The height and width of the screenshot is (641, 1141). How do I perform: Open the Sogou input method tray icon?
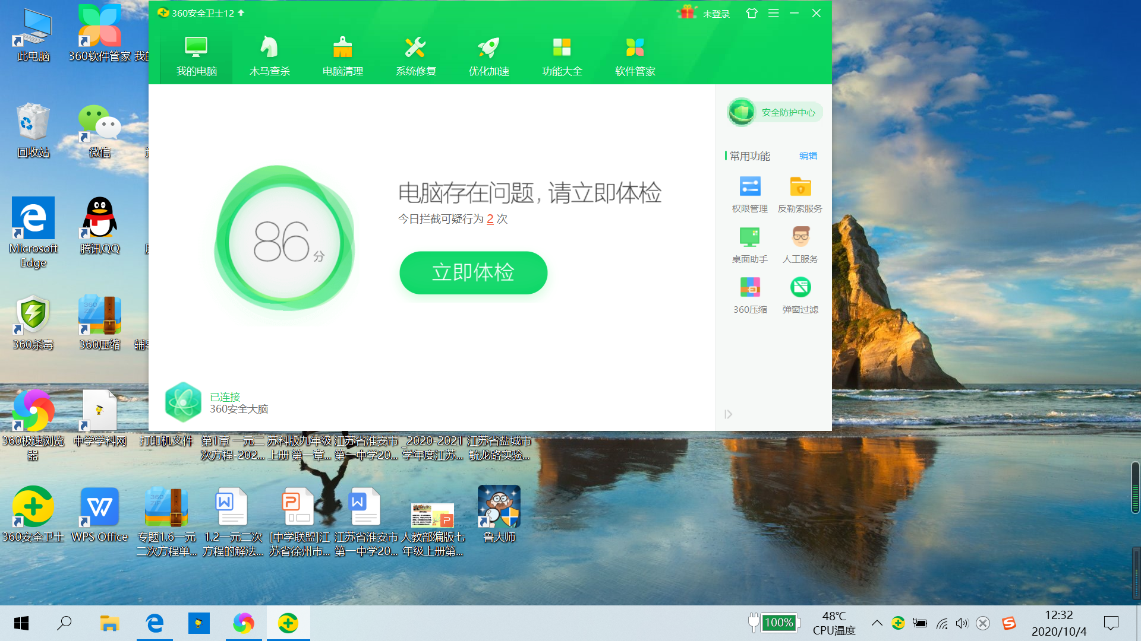pyautogui.click(x=1008, y=623)
